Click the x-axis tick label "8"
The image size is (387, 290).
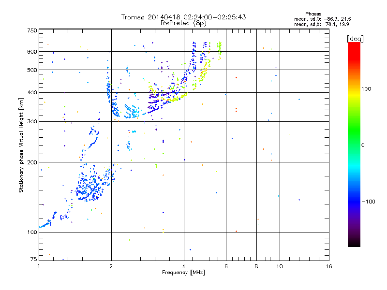(x=256, y=266)
